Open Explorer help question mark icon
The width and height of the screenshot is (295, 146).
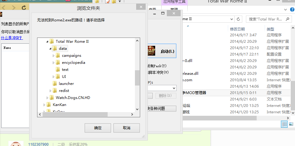[x=292, y=9]
